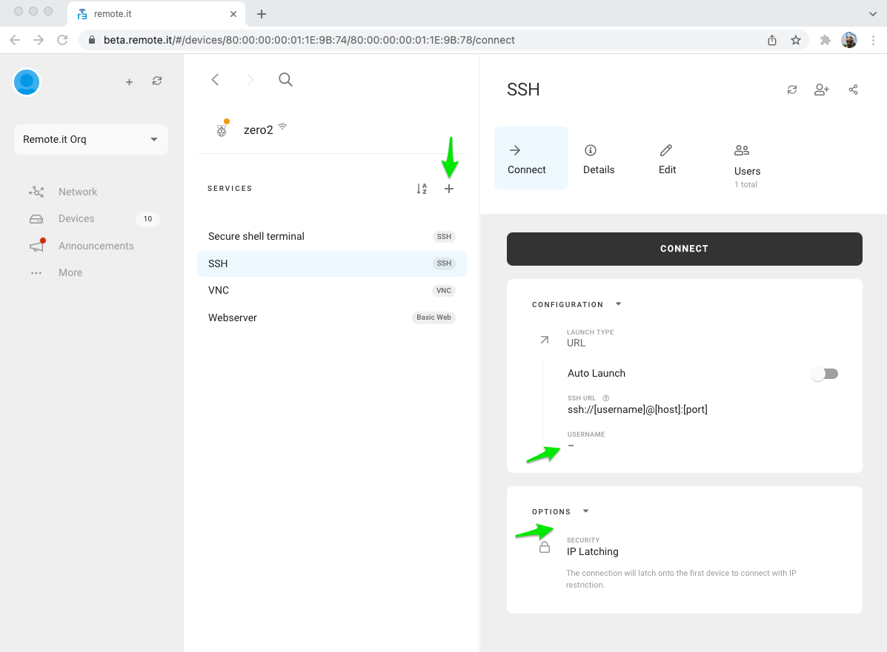The height and width of the screenshot is (652, 887).
Task: Reload the browser page
Action: tap(62, 40)
